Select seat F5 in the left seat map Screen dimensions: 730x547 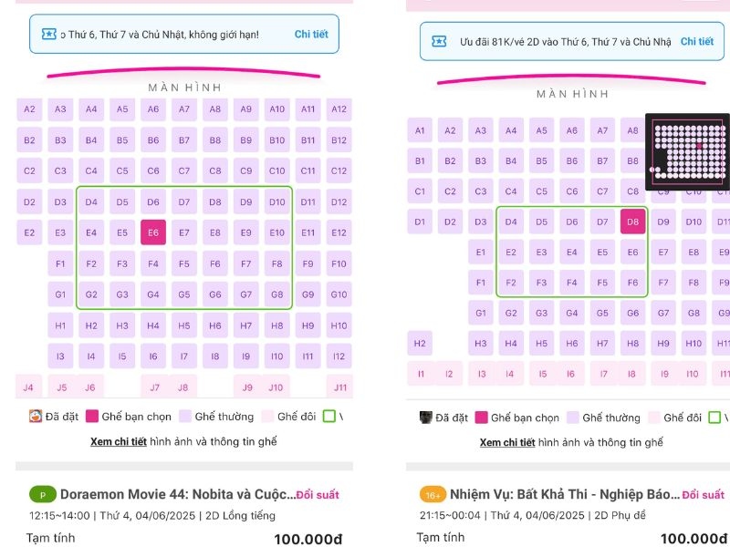(x=184, y=263)
